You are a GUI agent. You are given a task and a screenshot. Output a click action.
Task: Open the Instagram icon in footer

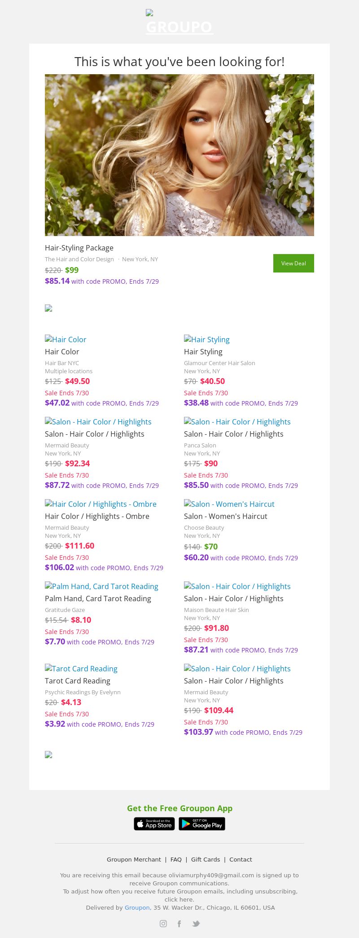(x=163, y=924)
